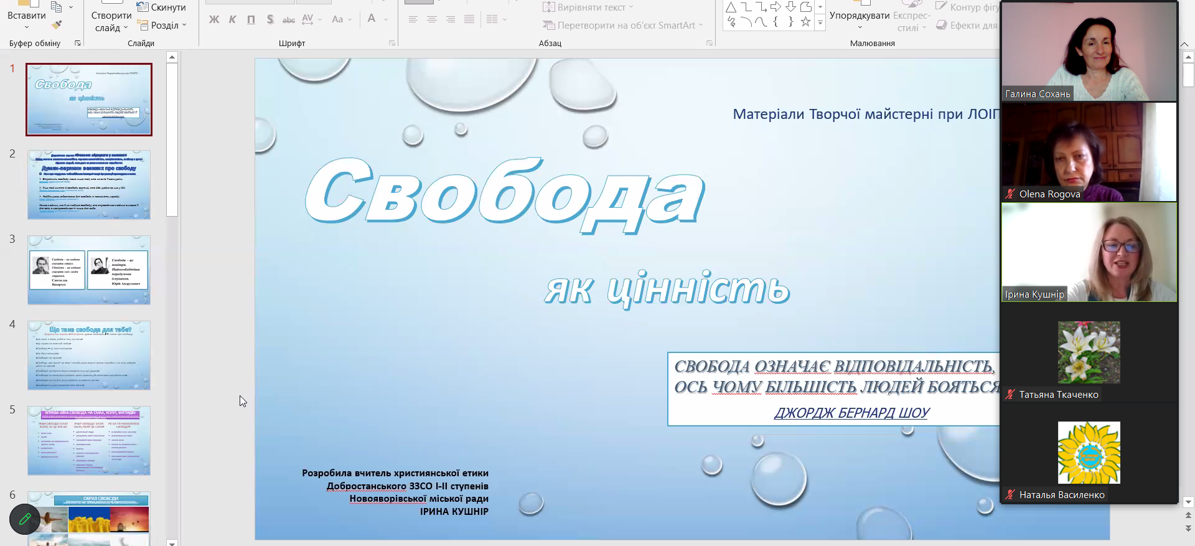Collapse the ribbon with the chevron arrow
This screenshot has height=546, width=1195.
pos(1184,44)
